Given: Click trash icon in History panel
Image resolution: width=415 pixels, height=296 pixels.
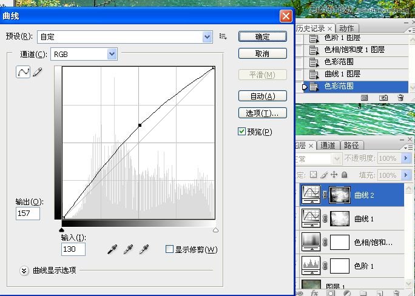Looking at the screenshot, I should click(400, 98).
